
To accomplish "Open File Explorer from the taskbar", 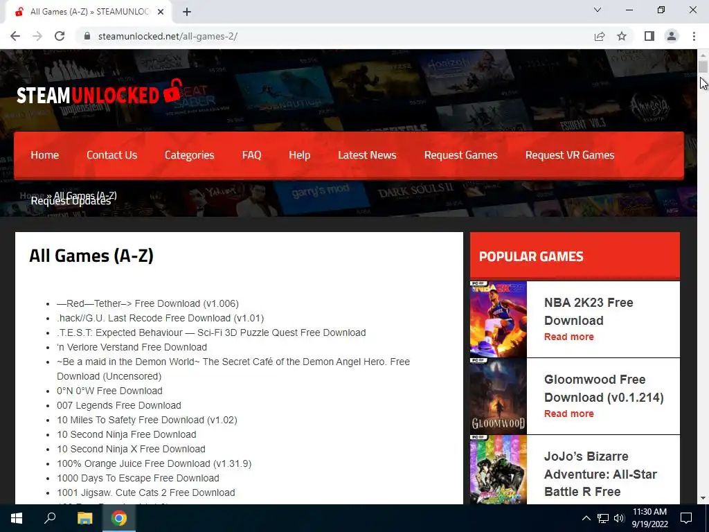I will 84,518.
